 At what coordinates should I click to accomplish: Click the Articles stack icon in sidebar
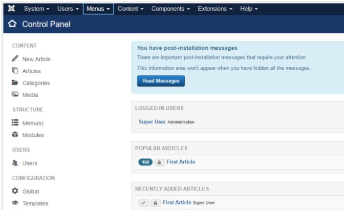coord(14,71)
